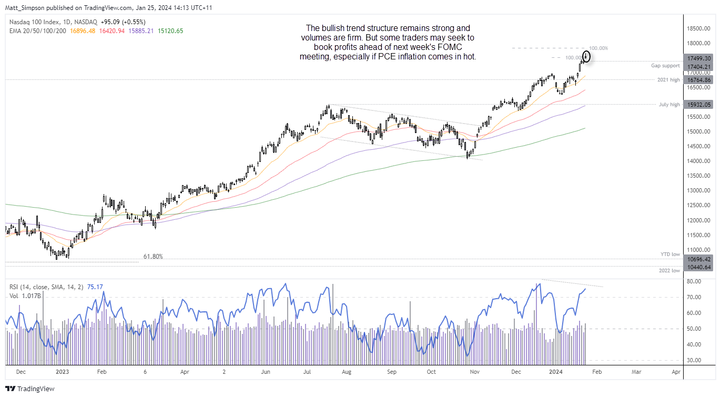Viewport: 721px width, 398px height.
Task: Click the 2021 high price tag 16764.86
Action: point(698,80)
